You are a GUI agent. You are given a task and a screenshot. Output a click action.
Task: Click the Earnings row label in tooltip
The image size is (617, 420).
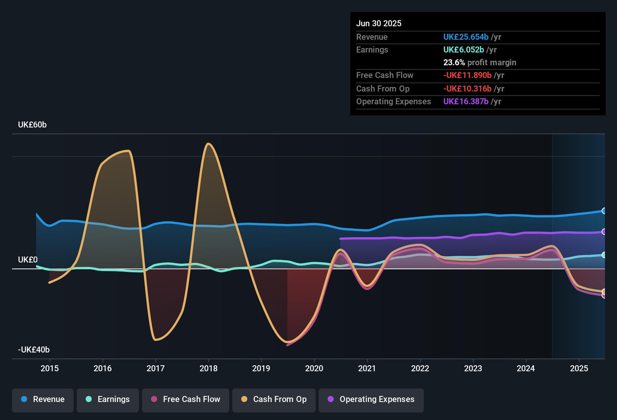tap(372, 49)
